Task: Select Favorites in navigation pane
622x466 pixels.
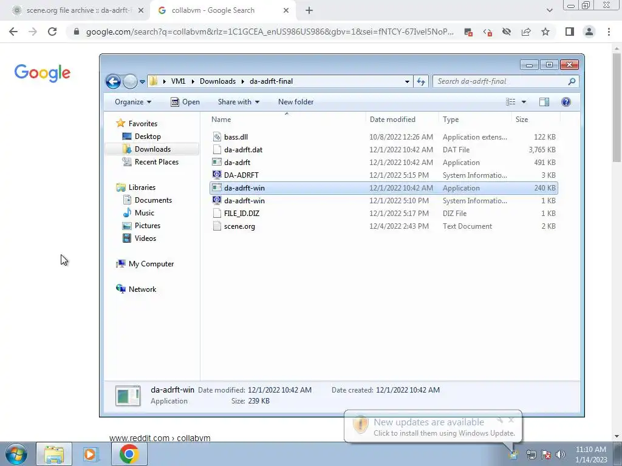Action: [x=137, y=124]
